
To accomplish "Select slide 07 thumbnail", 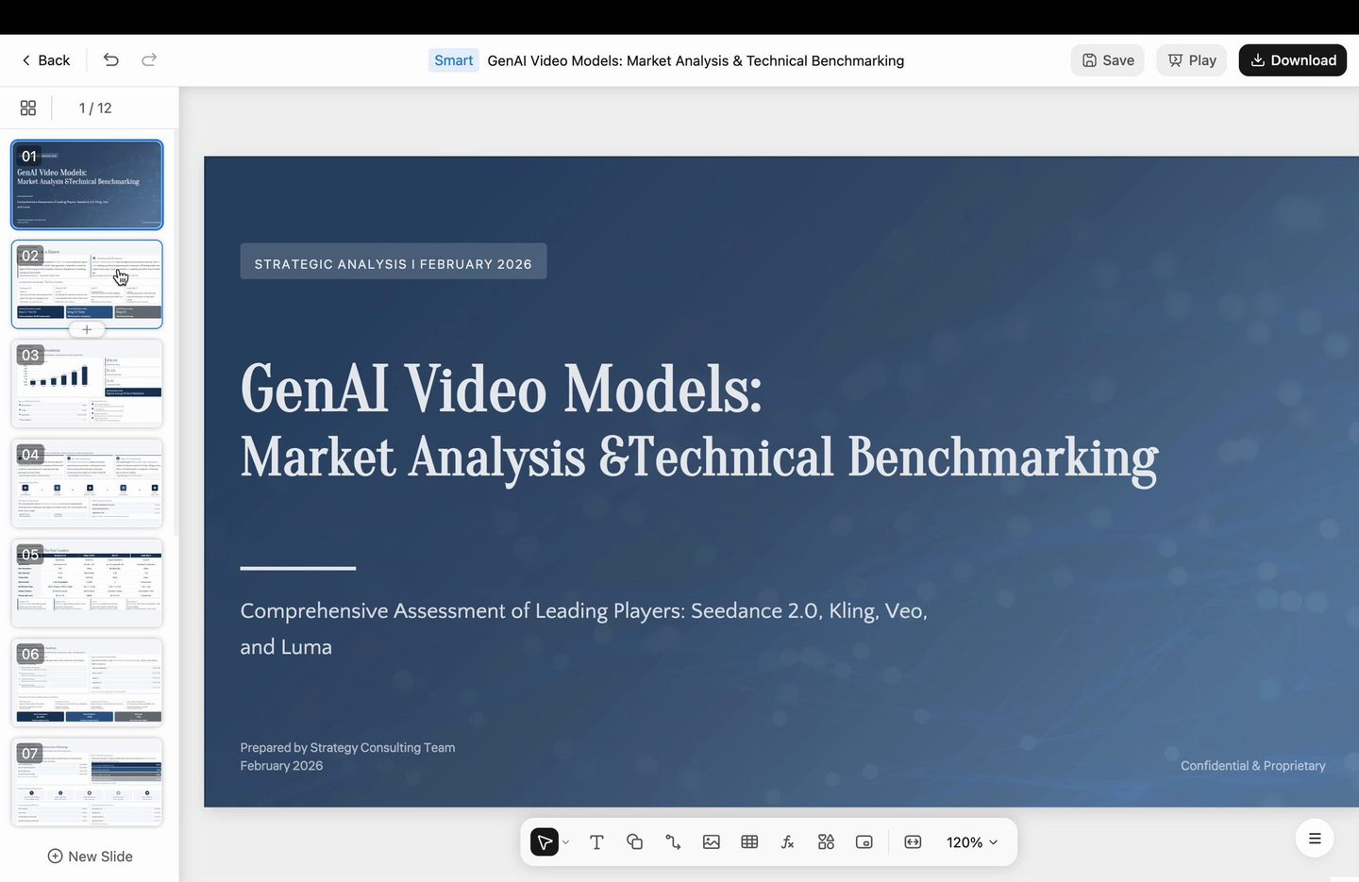I will pyautogui.click(x=87, y=782).
